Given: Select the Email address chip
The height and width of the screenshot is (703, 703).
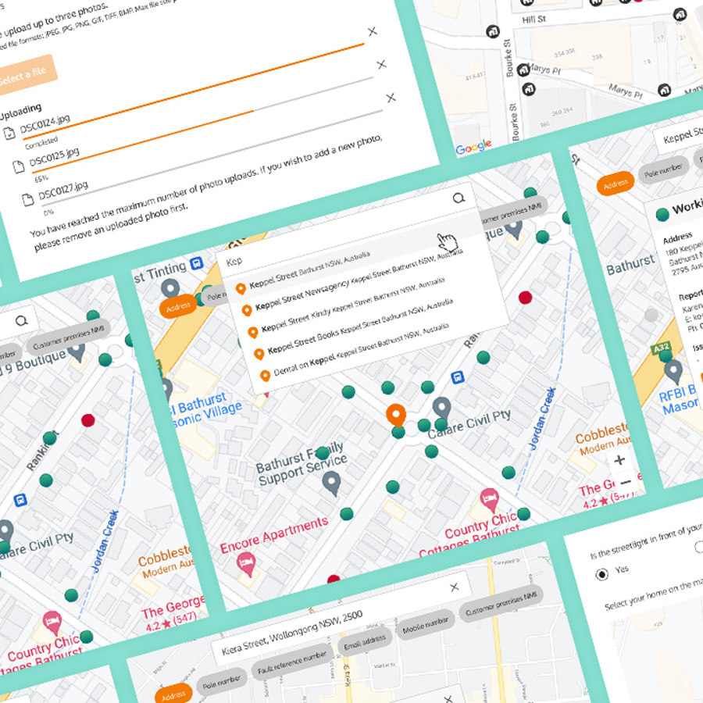Looking at the screenshot, I should [365, 642].
